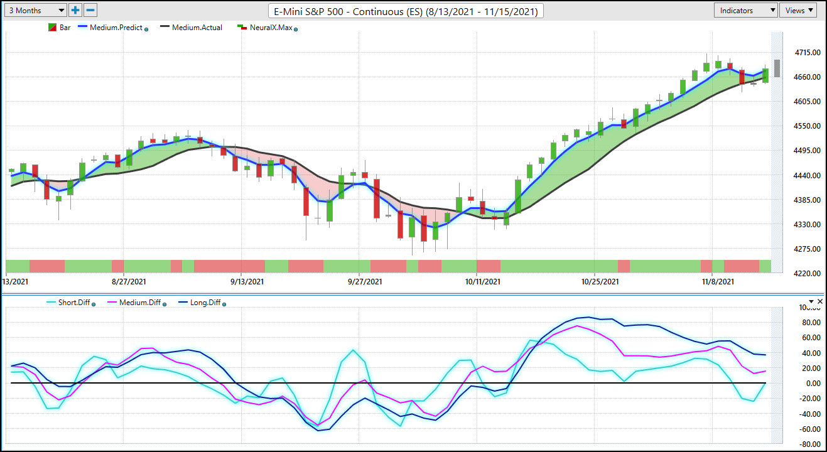827x452 pixels.
Task: Close the lower Diff indicator pane
Action: tap(819, 302)
